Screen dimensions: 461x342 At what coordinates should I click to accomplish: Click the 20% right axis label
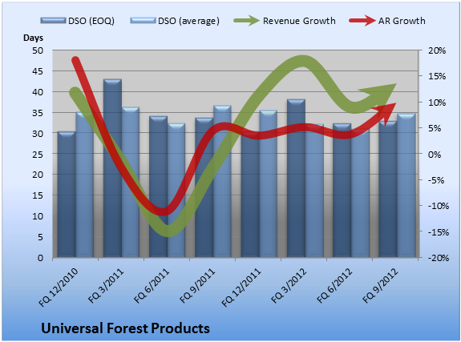(x=437, y=50)
